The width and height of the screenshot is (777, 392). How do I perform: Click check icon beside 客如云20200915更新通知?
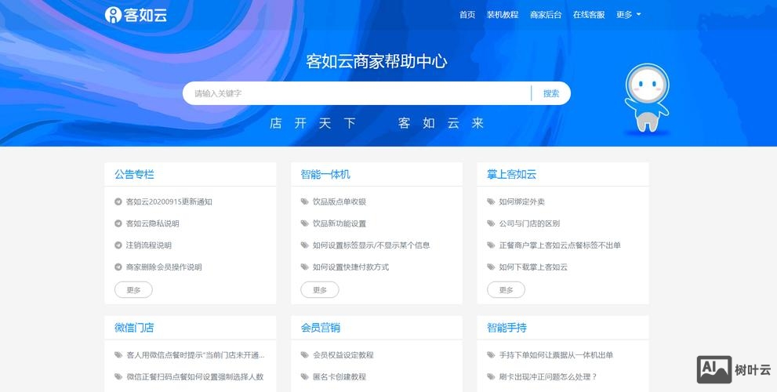pos(118,201)
